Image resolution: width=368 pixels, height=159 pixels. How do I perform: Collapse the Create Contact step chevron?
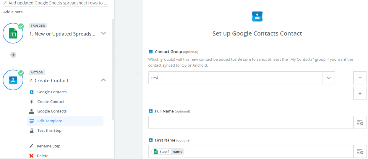(x=103, y=80)
